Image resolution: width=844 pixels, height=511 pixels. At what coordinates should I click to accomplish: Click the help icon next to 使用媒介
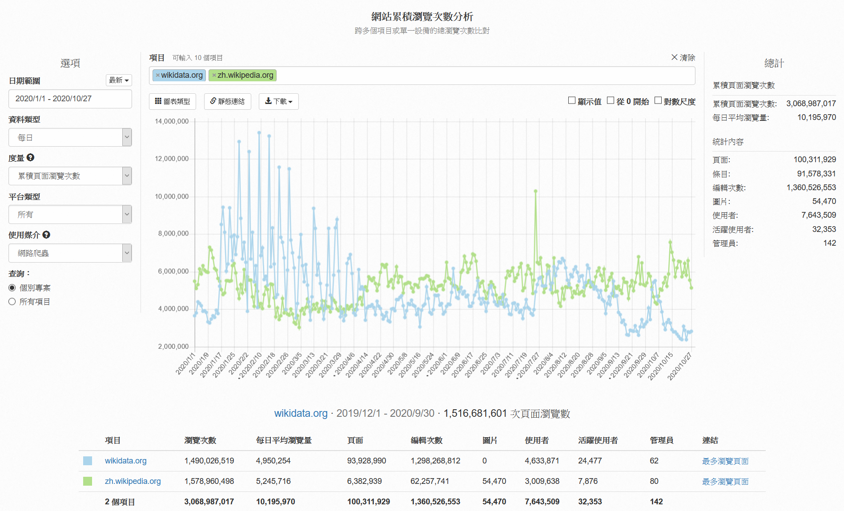pyautogui.click(x=46, y=235)
